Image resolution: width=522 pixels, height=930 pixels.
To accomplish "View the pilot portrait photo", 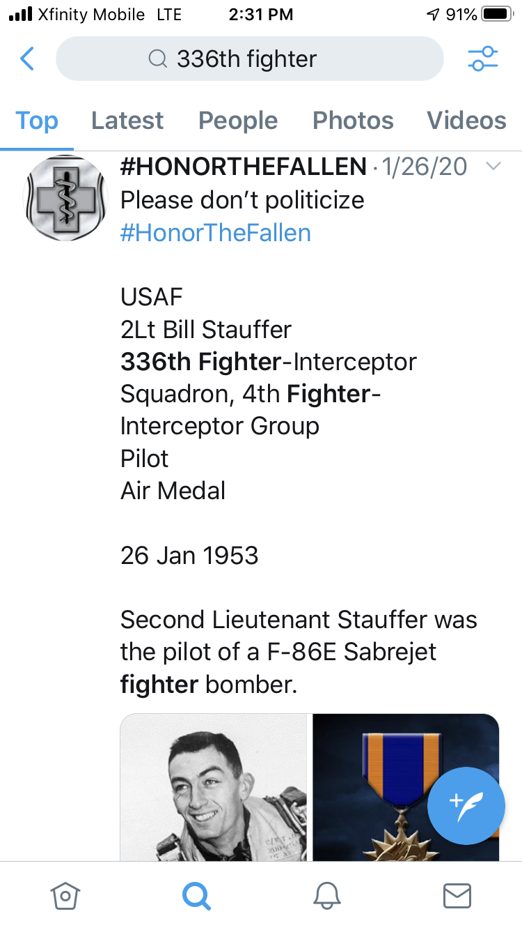I will [214, 788].
